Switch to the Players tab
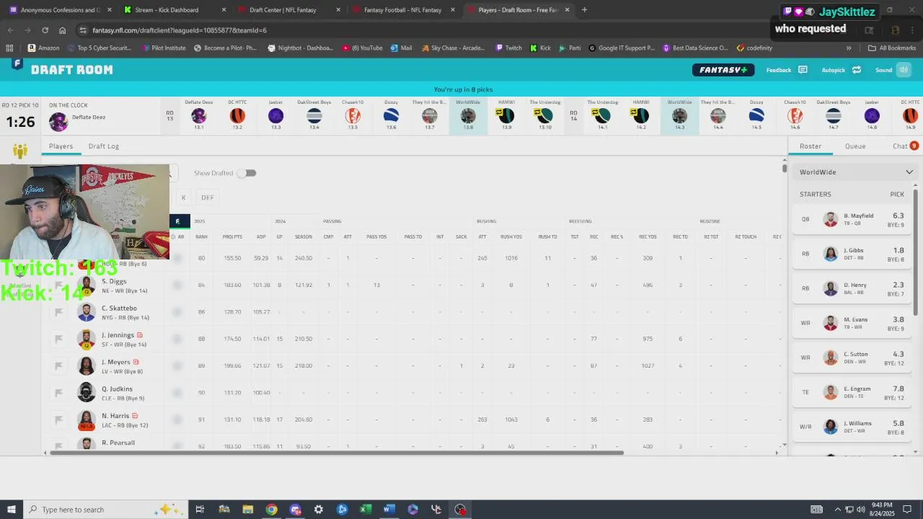 pyautogui.click(x=61, y=146)
